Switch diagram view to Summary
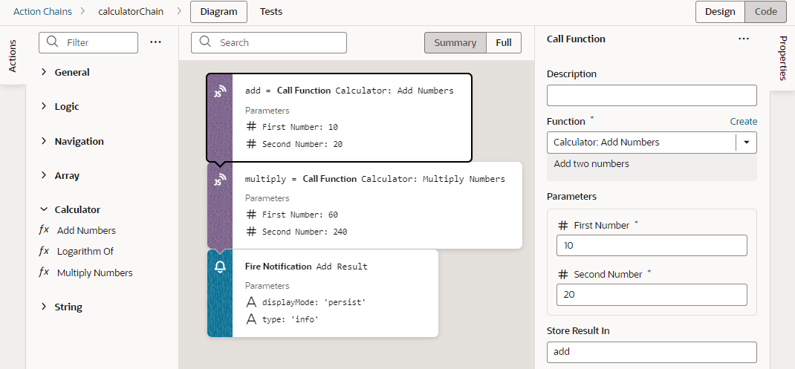 [455, 42]
